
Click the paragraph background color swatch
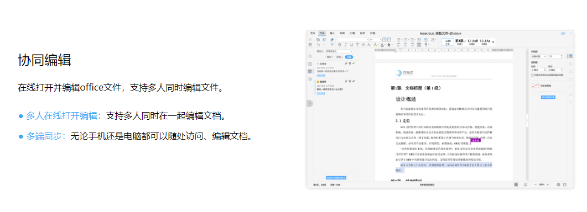coord(536,86)
